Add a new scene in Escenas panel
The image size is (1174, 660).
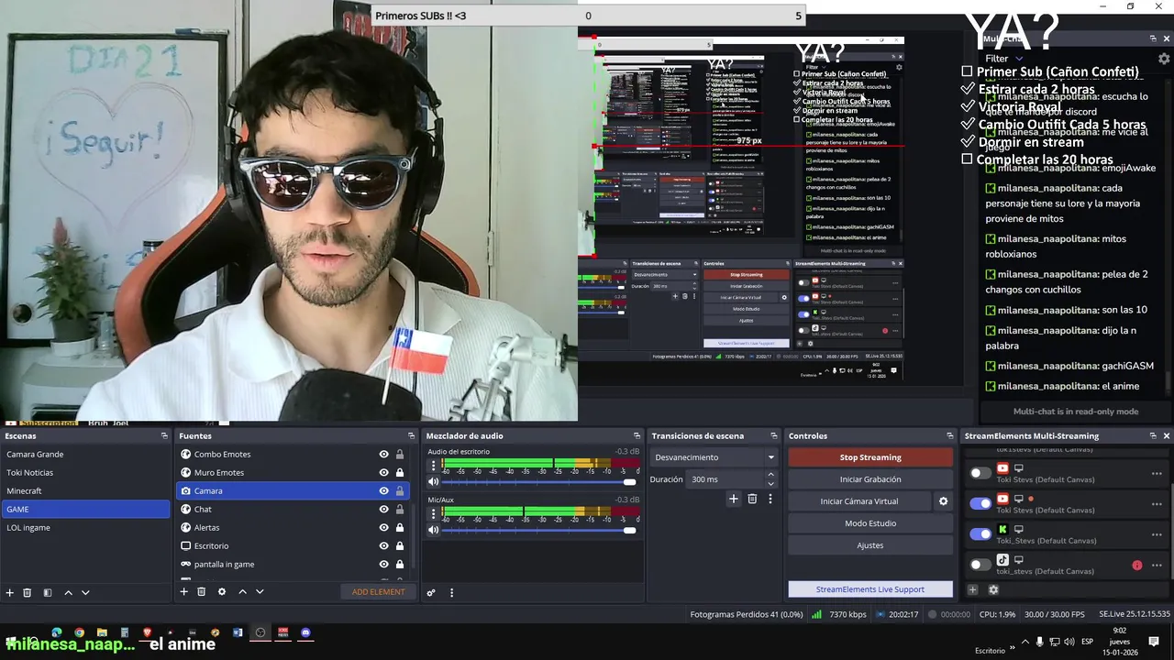coord(9,592)
